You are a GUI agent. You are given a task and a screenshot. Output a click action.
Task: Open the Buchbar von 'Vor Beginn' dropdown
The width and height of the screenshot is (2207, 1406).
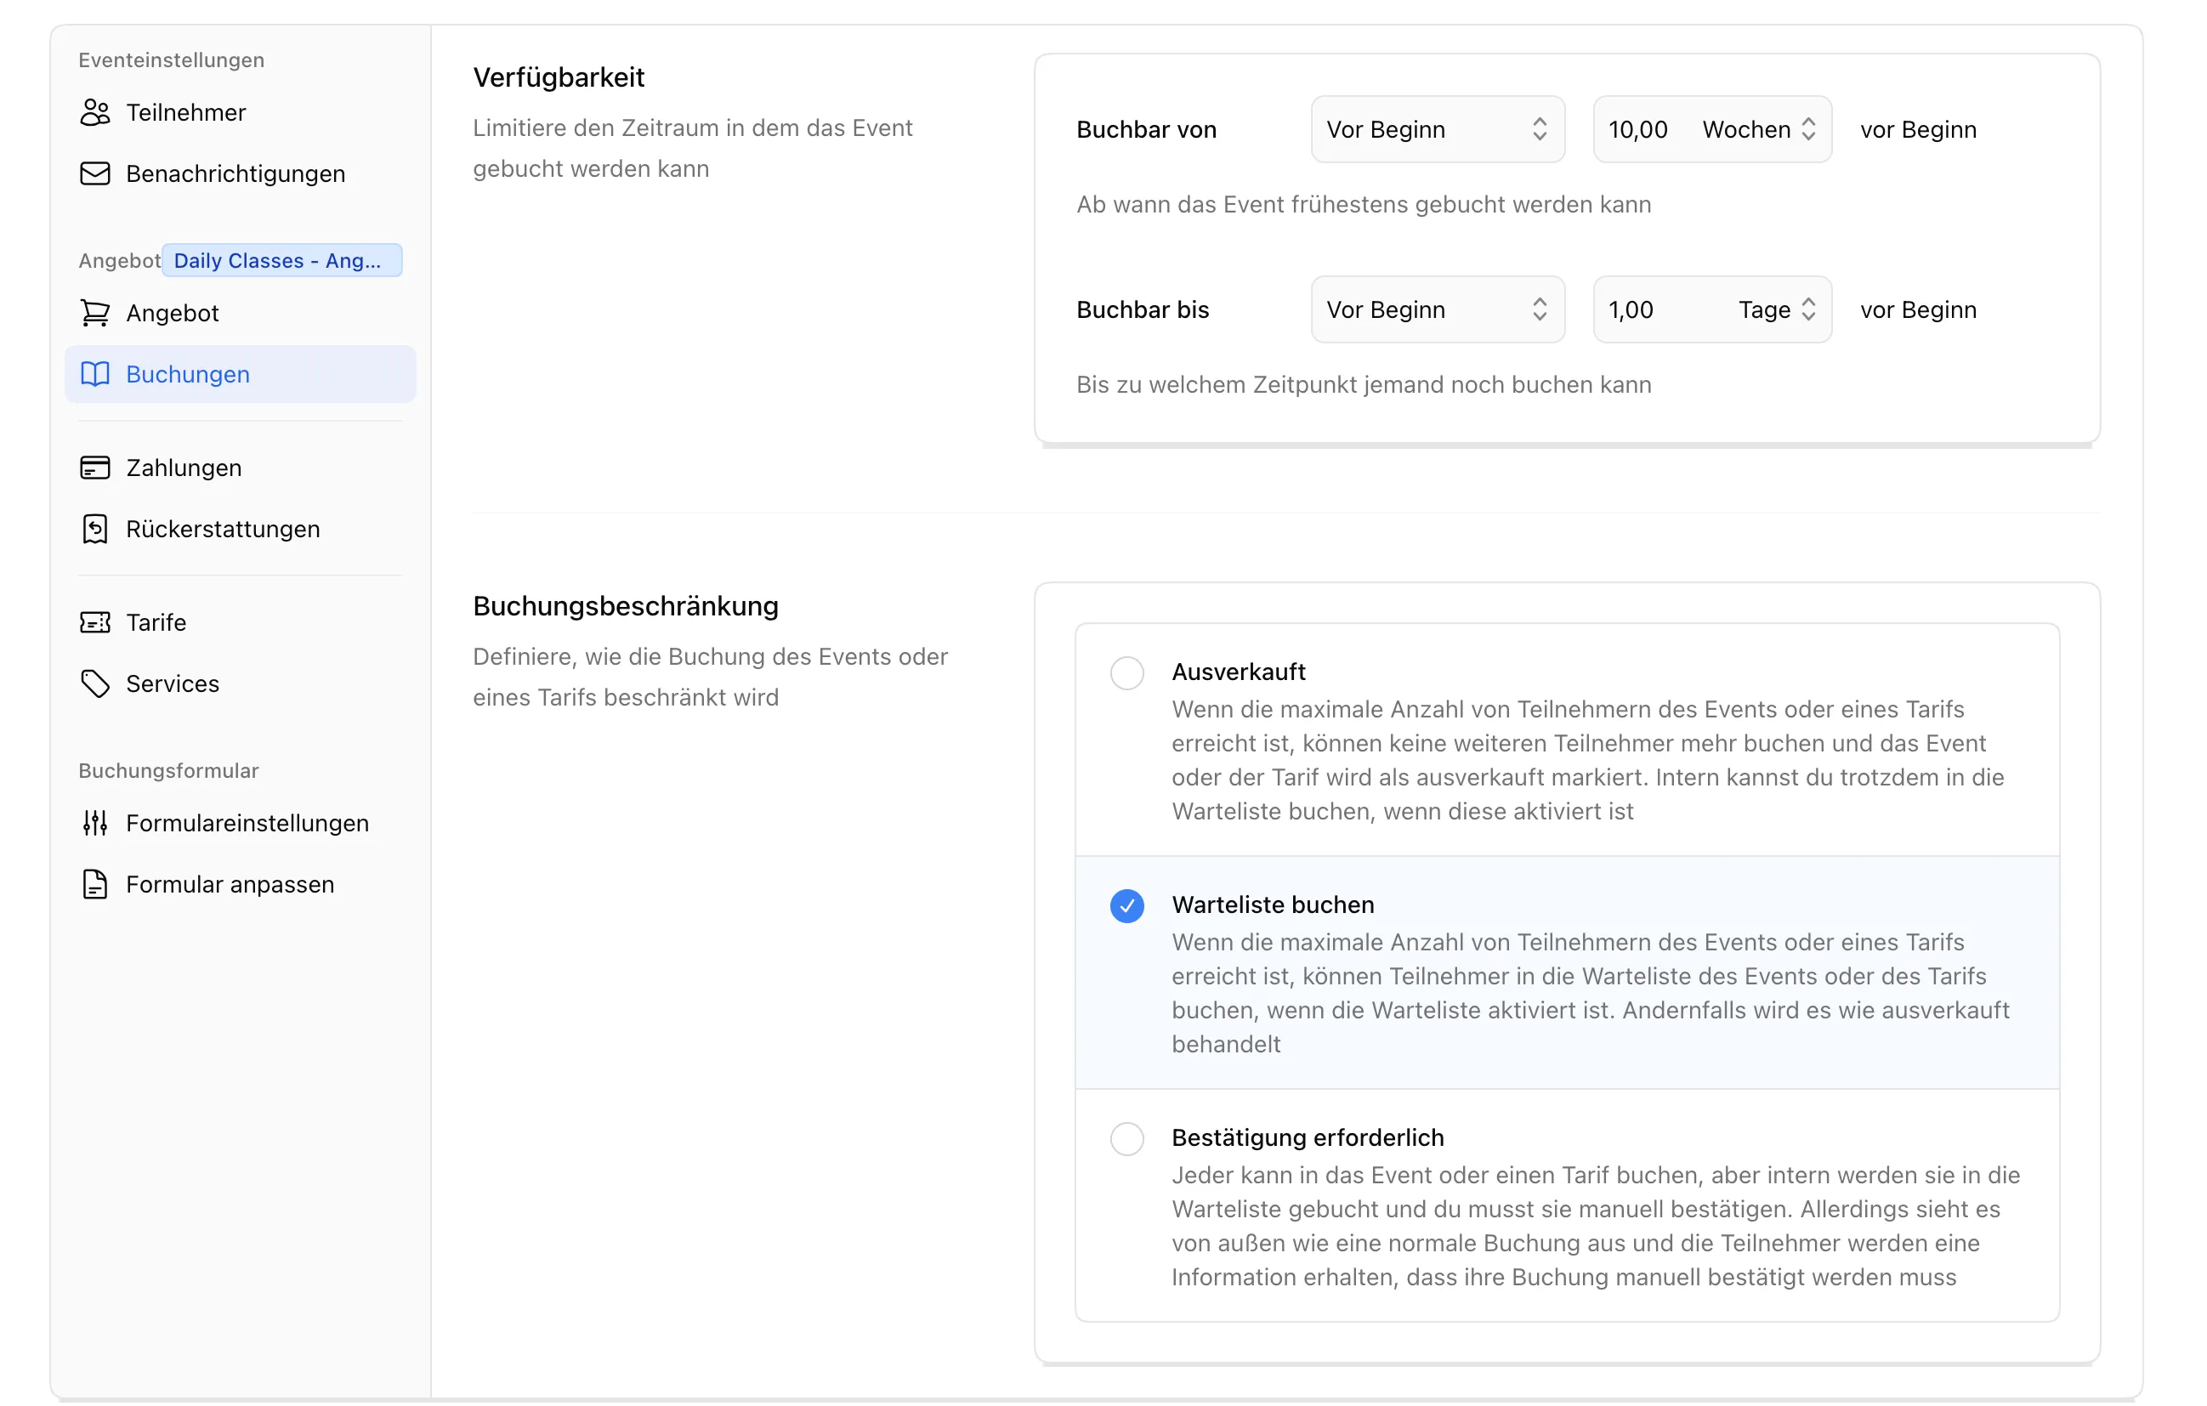click(x=1437, y=130)
